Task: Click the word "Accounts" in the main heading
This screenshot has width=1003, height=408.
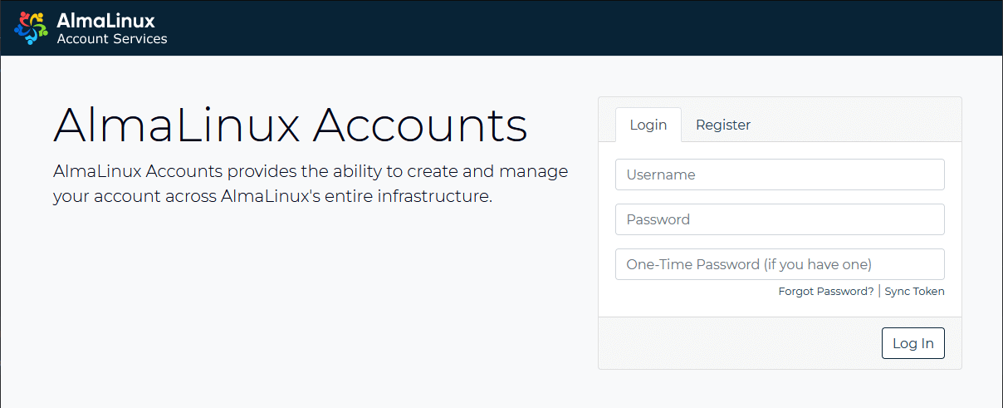Action: pyautogui.click(x=419, y=125)
